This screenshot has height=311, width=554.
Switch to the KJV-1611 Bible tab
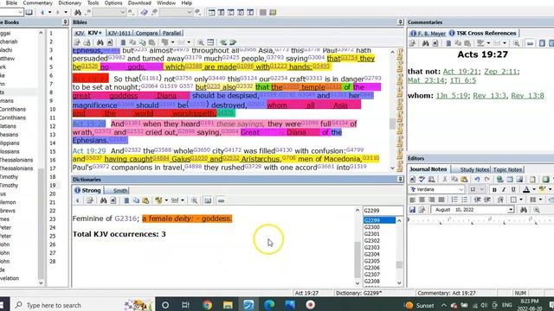119,33
